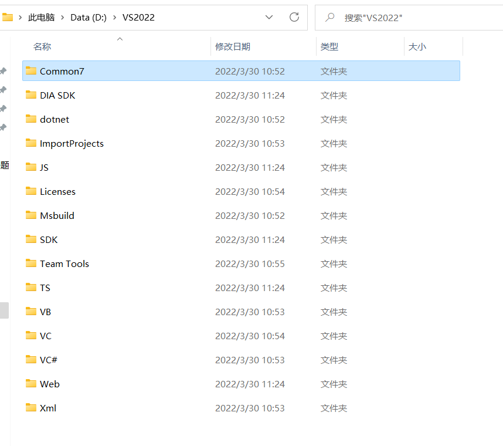The height and width of the screenshot is (446, 503).
Task: Select the Common7 folder name
Action: (62, 71)
